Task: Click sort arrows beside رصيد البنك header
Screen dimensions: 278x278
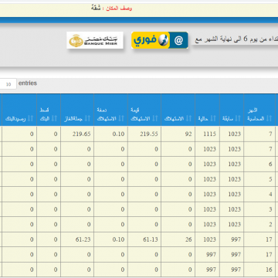Action: click(x=31, y=118)
